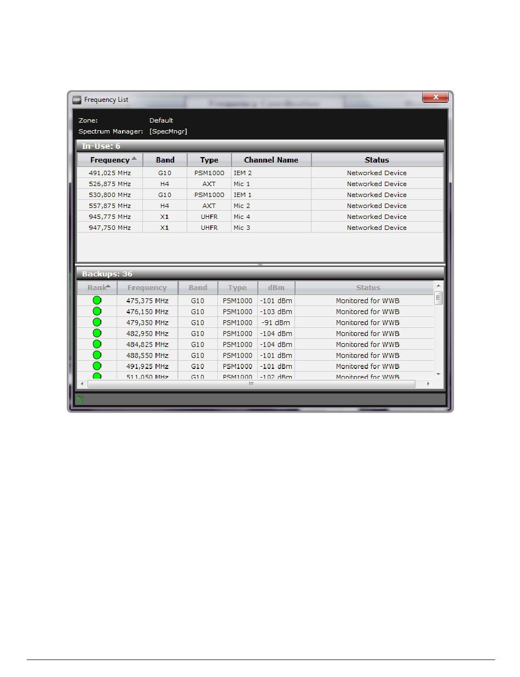Click the Mic 4 channel name
Image resolution: width=520 pixels, height=677 pixels.
241,217
